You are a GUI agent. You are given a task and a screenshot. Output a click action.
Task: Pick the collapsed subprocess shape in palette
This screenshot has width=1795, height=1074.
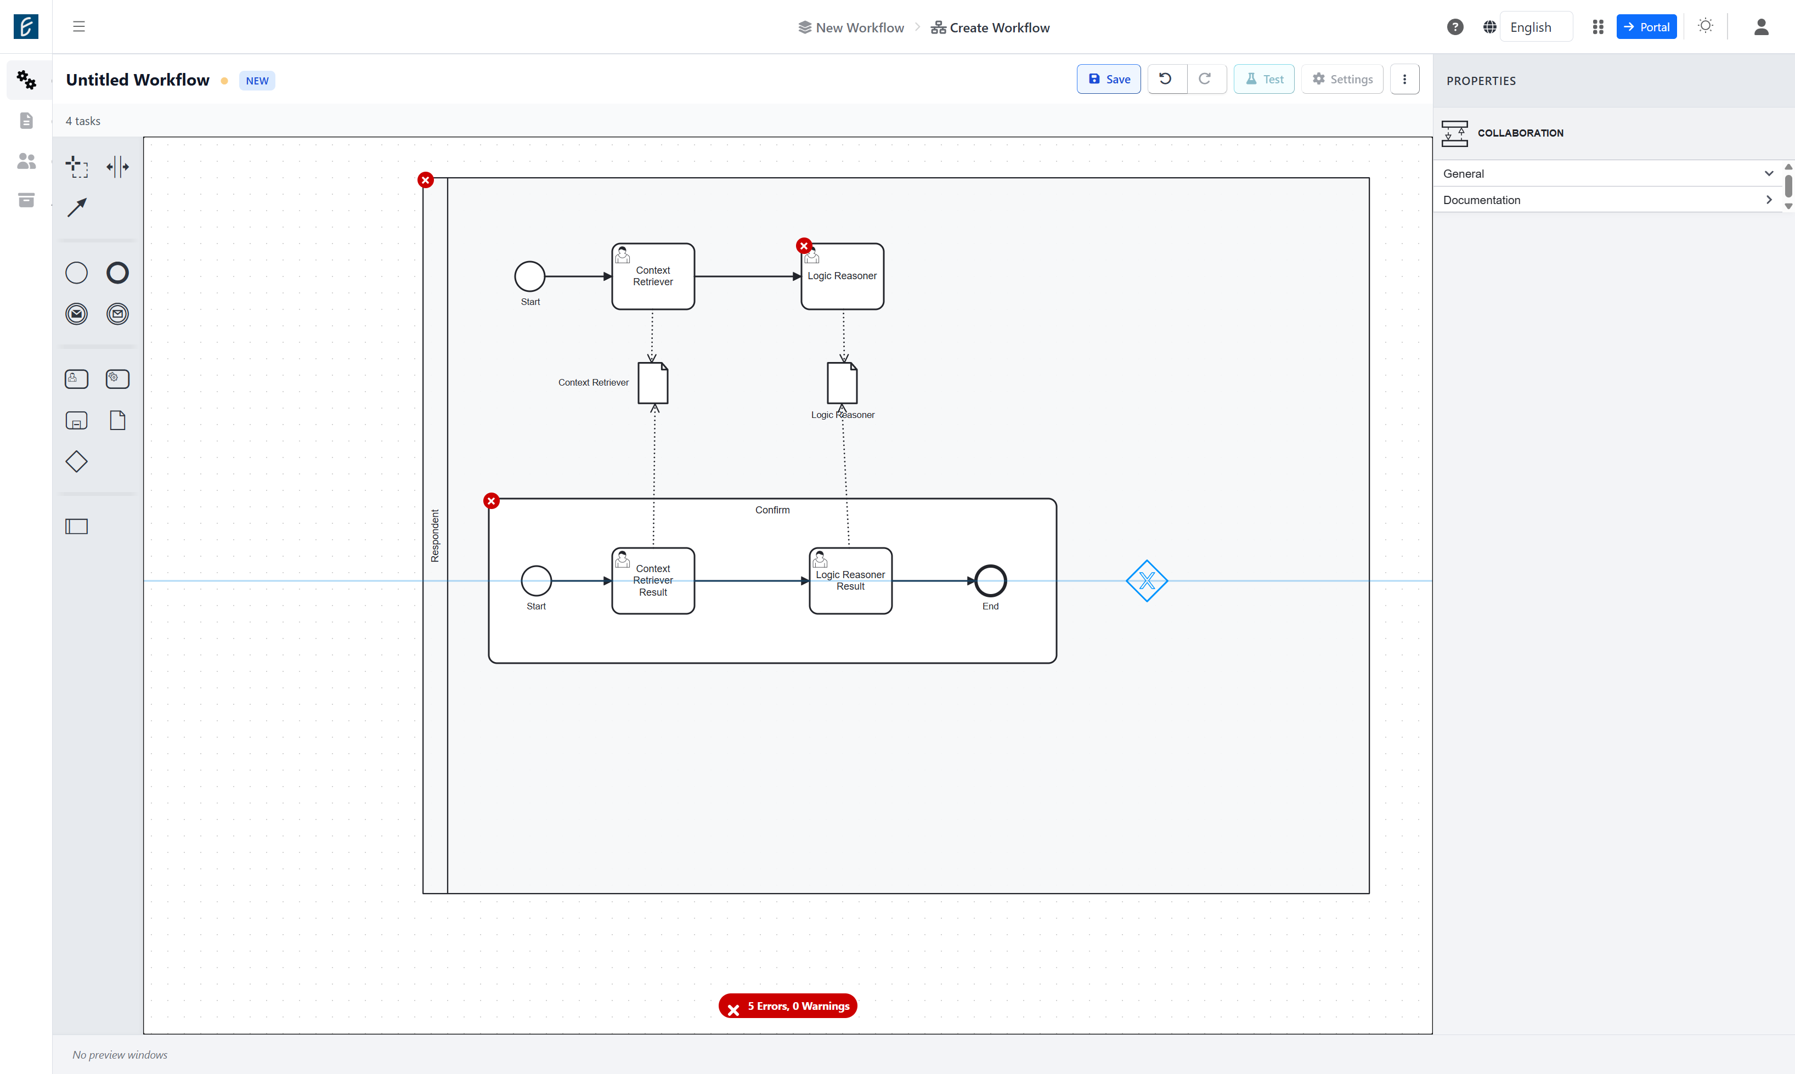click(77, 421)
